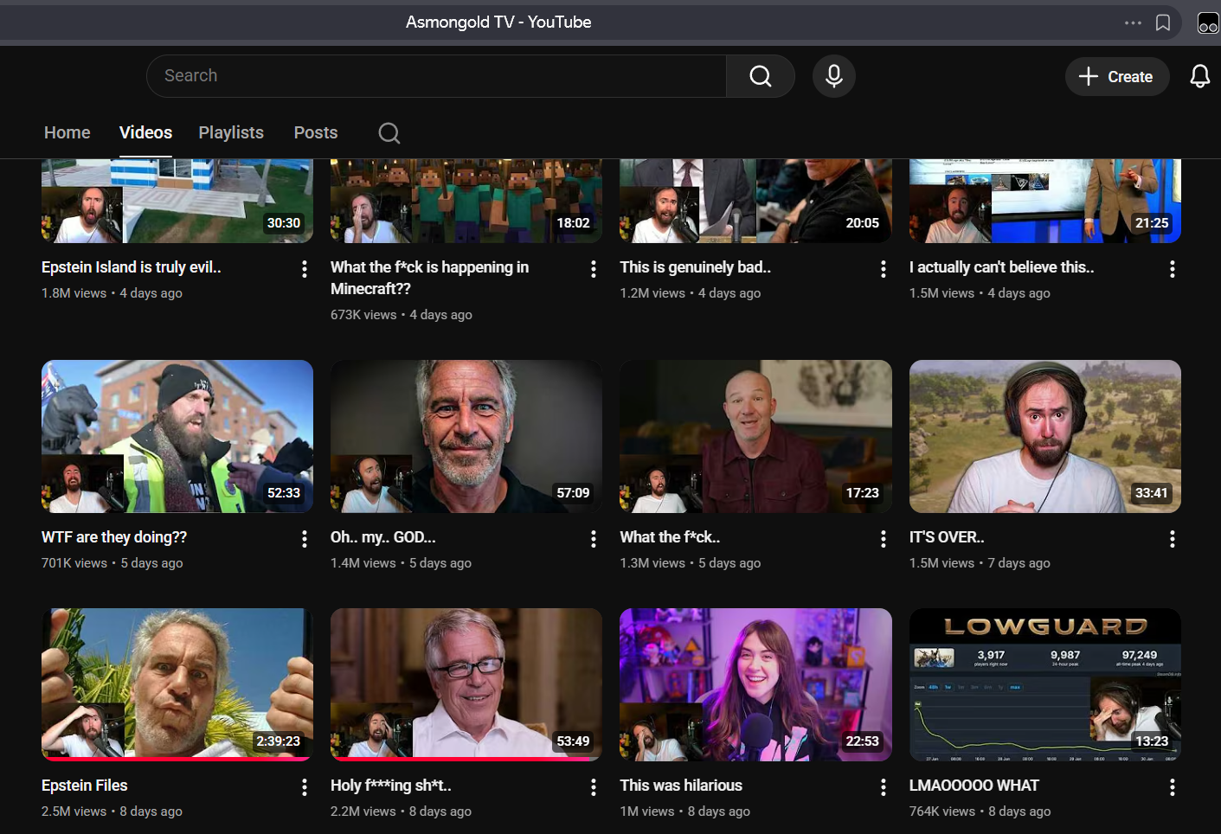Play the 20:05 video thumbnail
1221x834 pixels.
[755, 202]
